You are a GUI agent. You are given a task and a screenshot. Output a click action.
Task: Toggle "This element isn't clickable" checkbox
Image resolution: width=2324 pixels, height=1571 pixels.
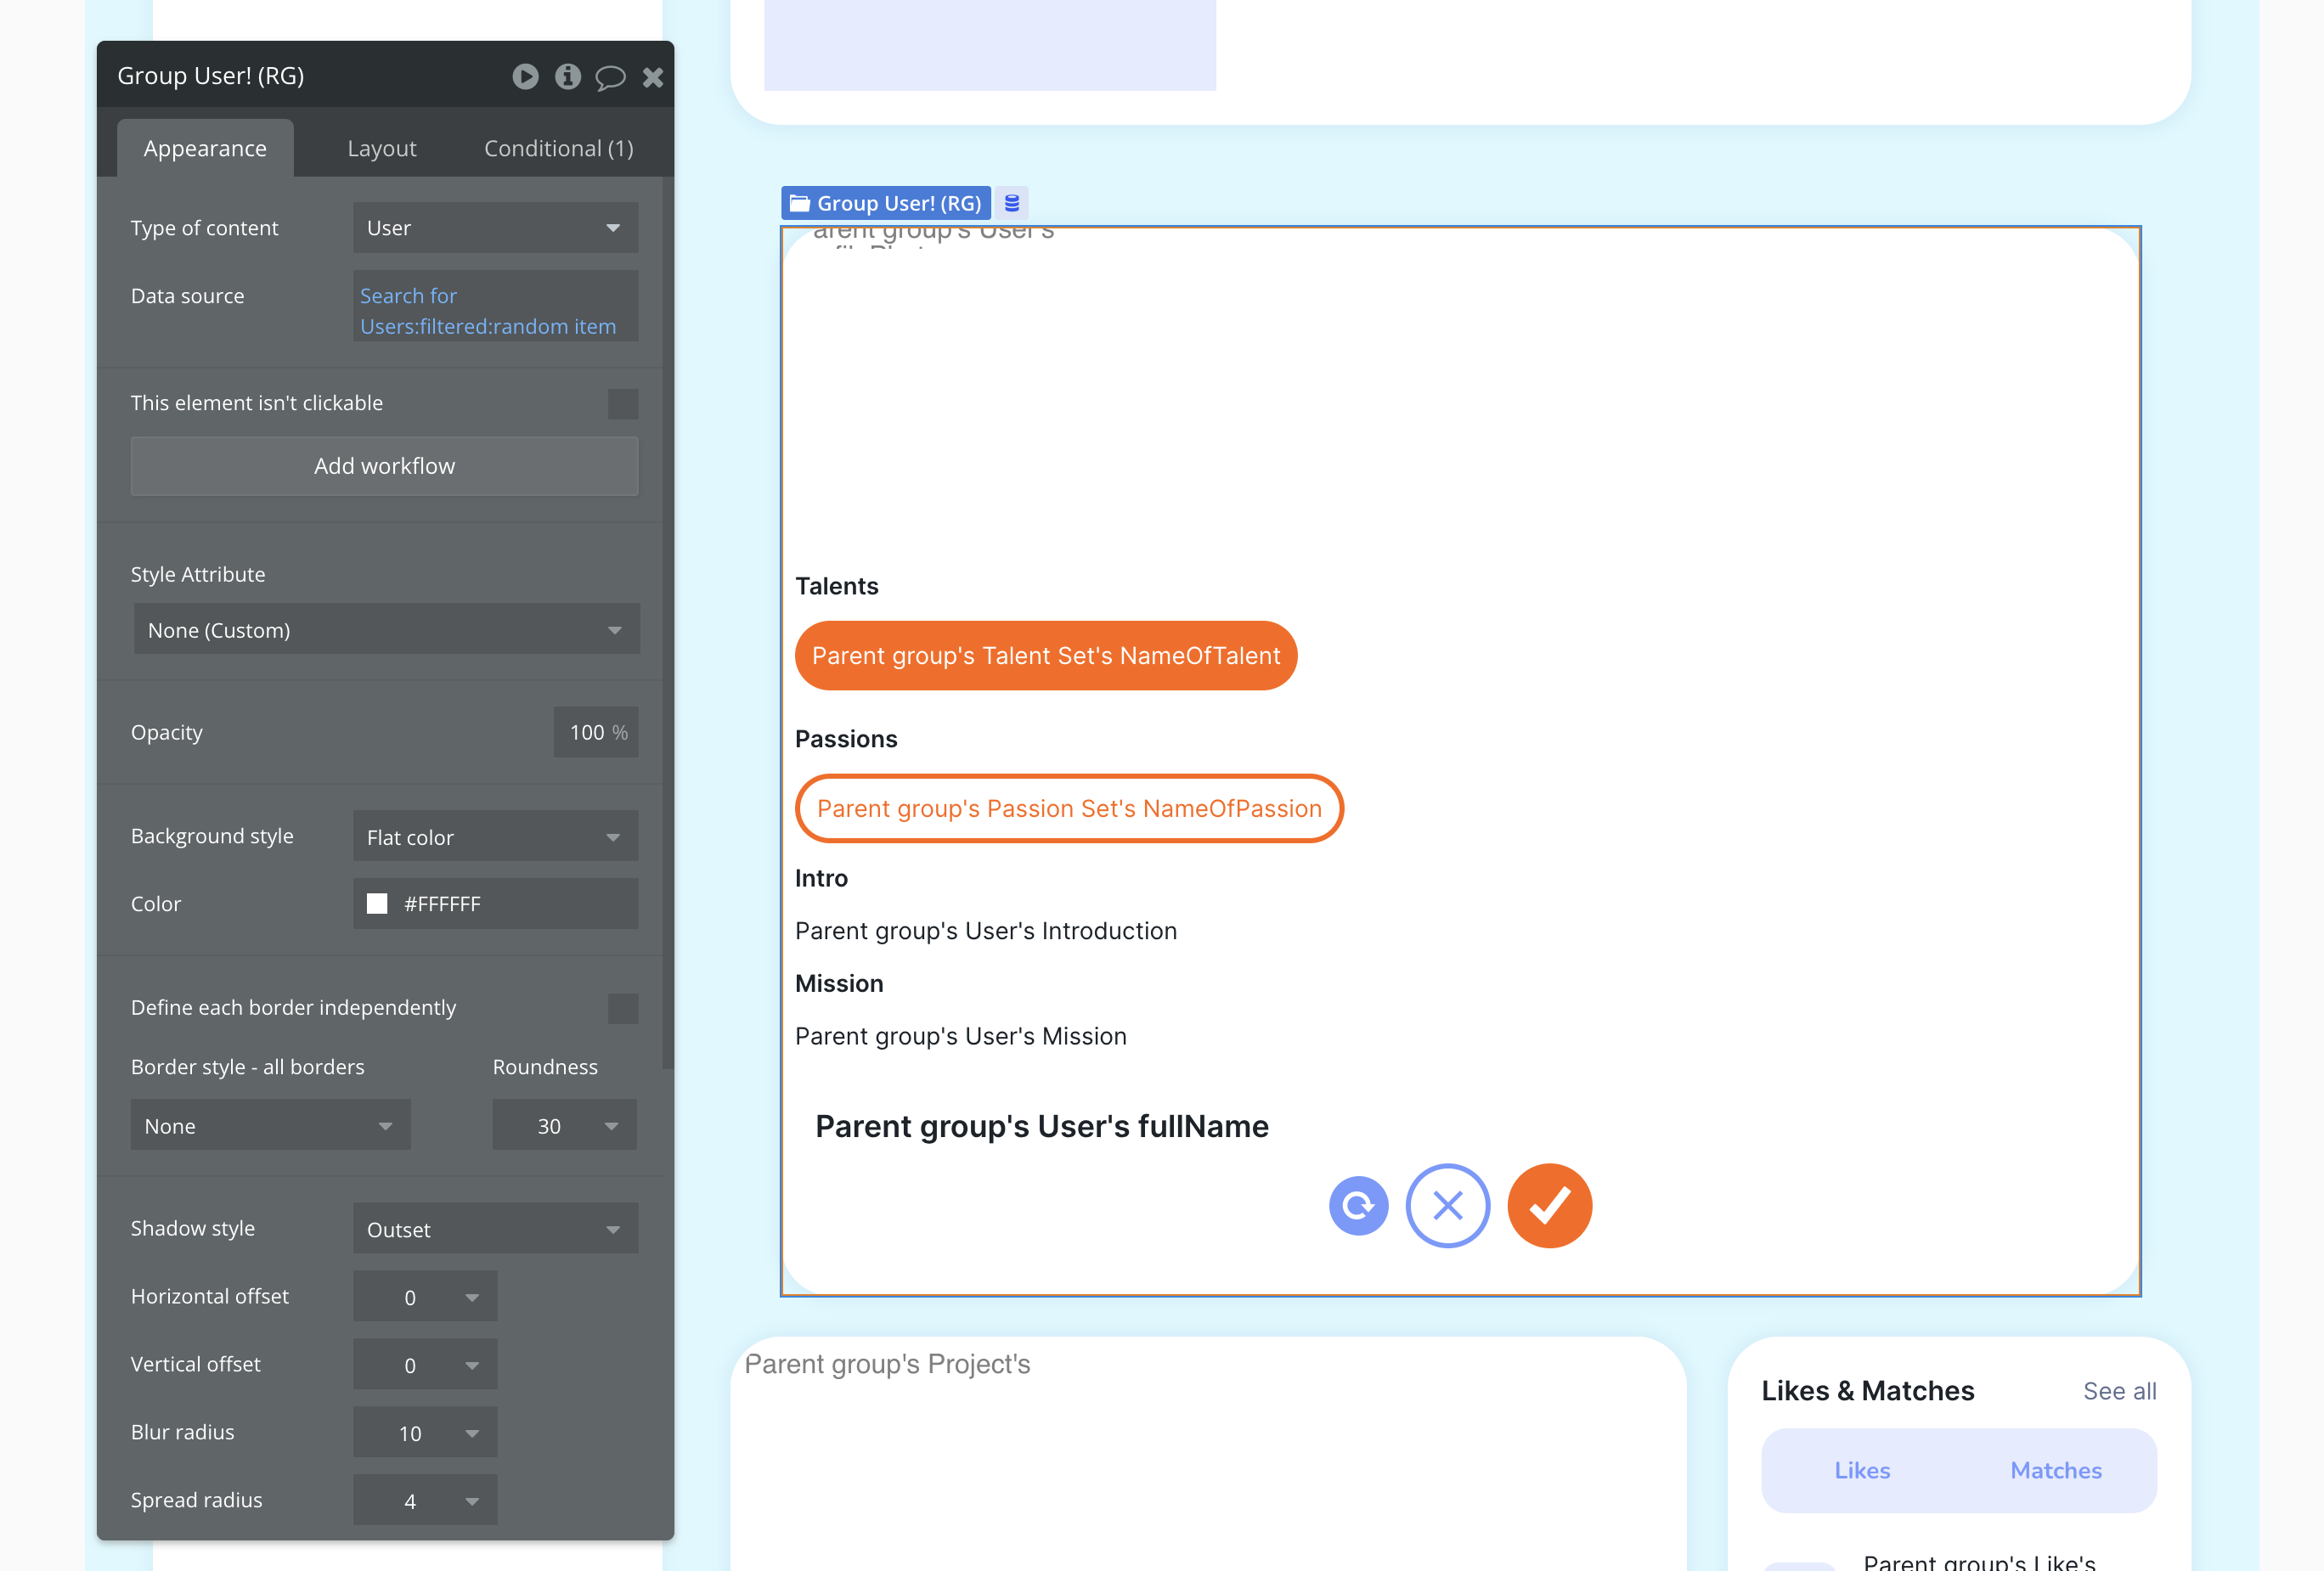(x=622, y=404)
